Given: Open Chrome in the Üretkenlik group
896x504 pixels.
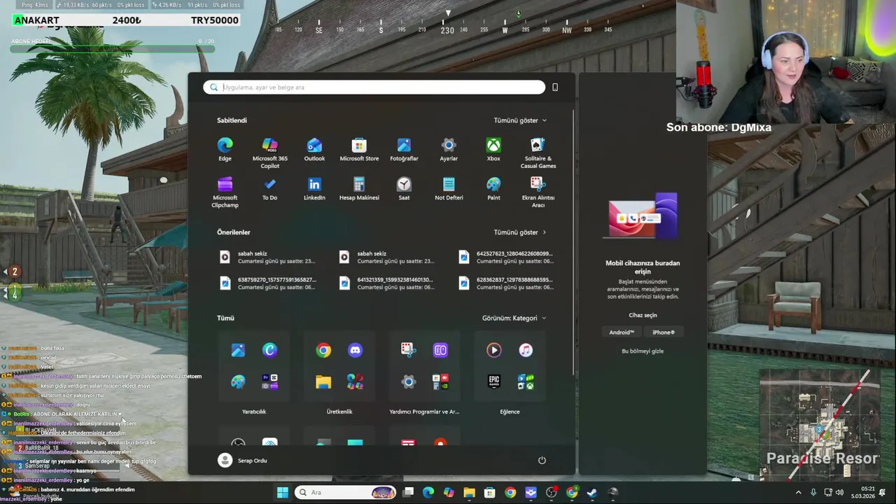Looking at the screenshot, I should (323, 350).
